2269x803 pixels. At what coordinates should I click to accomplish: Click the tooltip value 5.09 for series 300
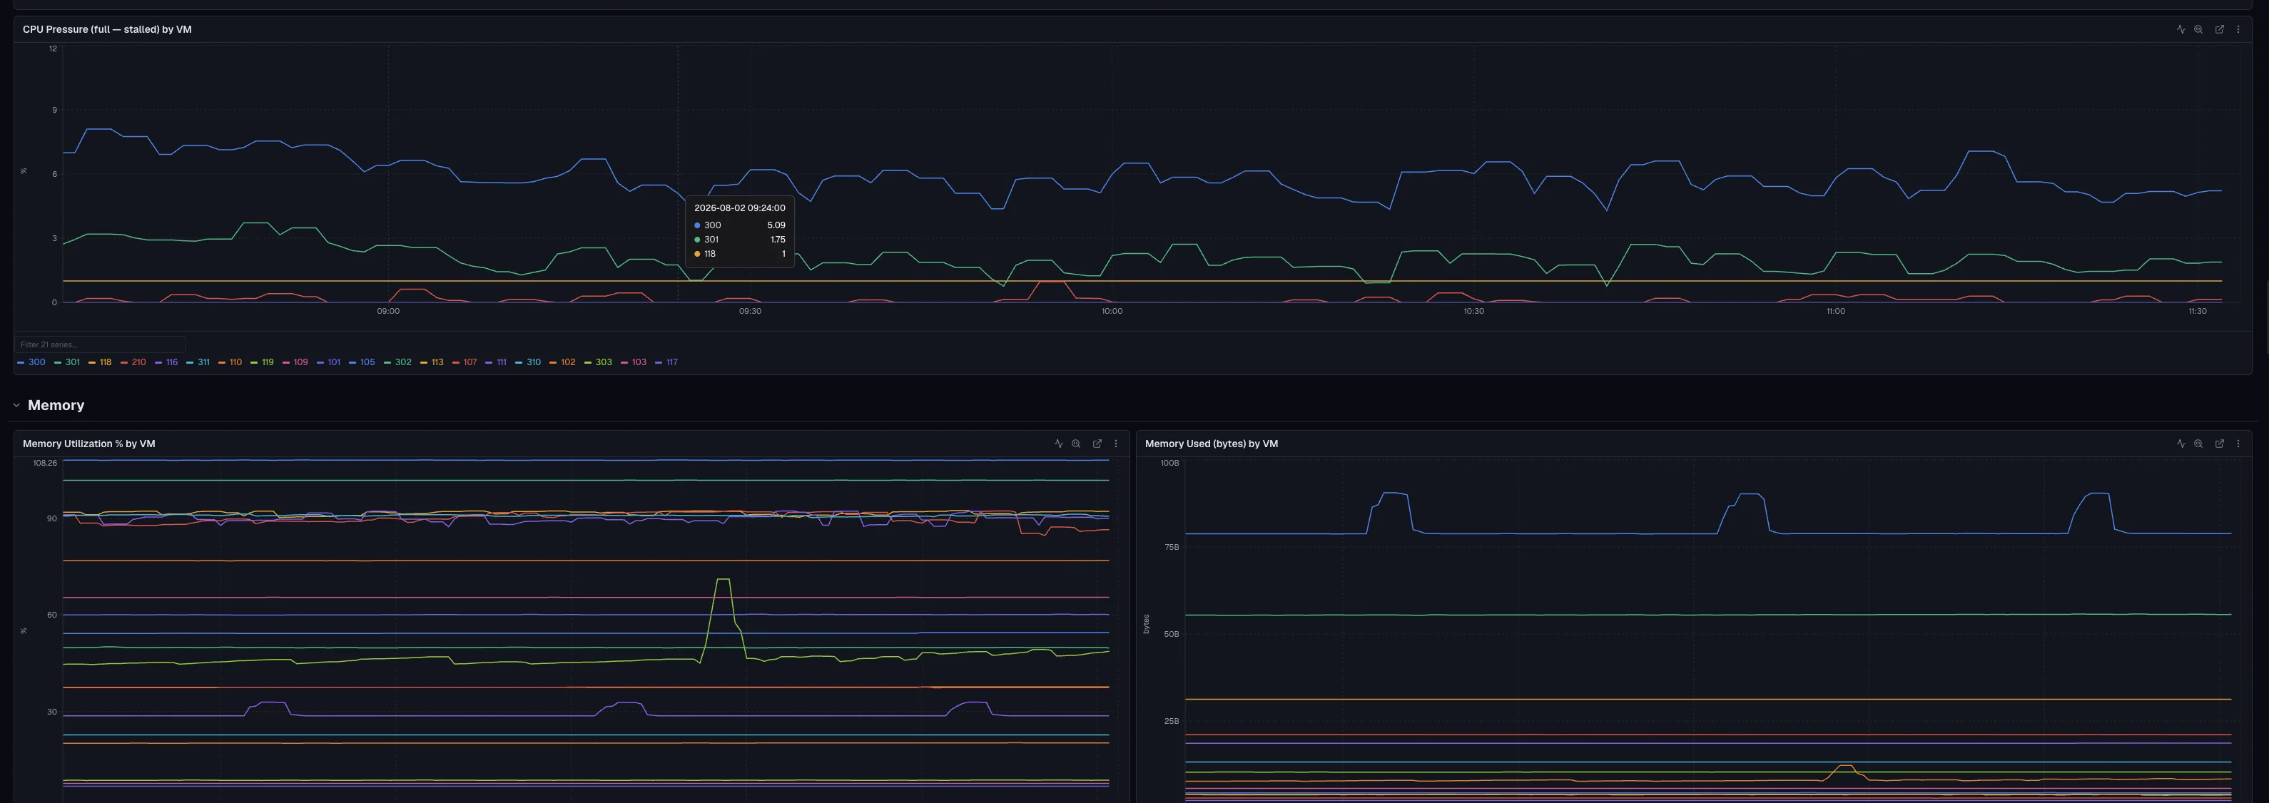776,225
